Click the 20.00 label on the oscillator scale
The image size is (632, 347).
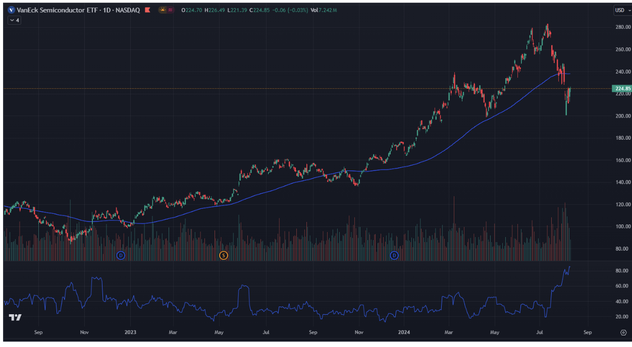(622, 317)
